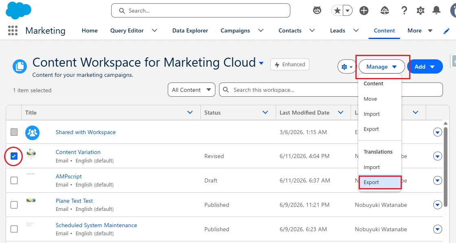Open the Title column sort chevron

[190, 112]
